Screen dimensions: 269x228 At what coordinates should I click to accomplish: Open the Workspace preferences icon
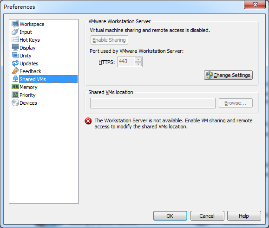click(x=15, y=24)
